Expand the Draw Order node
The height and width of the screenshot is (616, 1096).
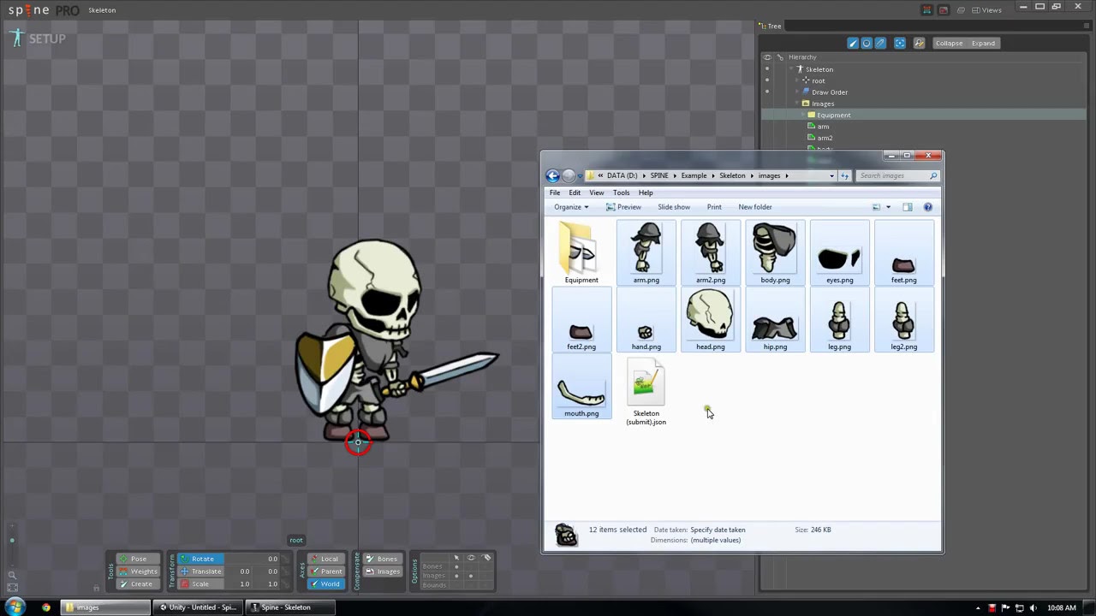(796, 92)
